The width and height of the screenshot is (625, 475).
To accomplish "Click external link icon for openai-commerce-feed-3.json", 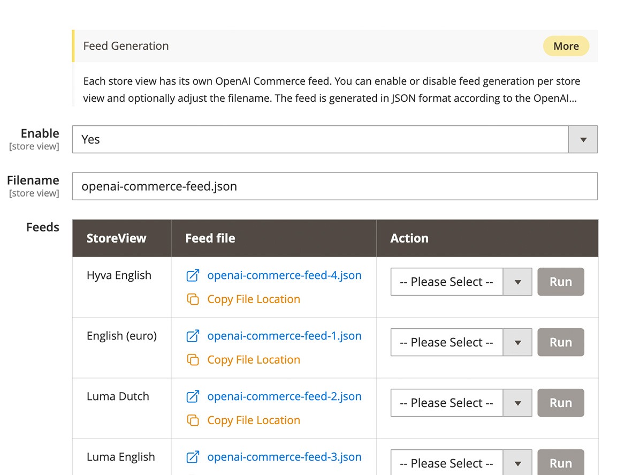I will [x=193, y=457].
